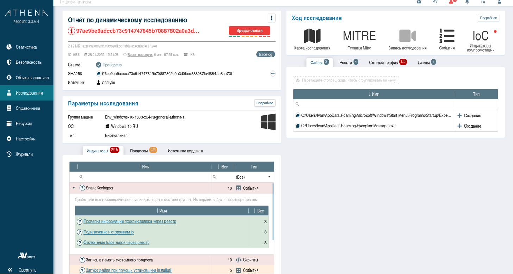Copy the SHA256 hash value icon
The image size is (513, 274).
(x=99, y=74)
